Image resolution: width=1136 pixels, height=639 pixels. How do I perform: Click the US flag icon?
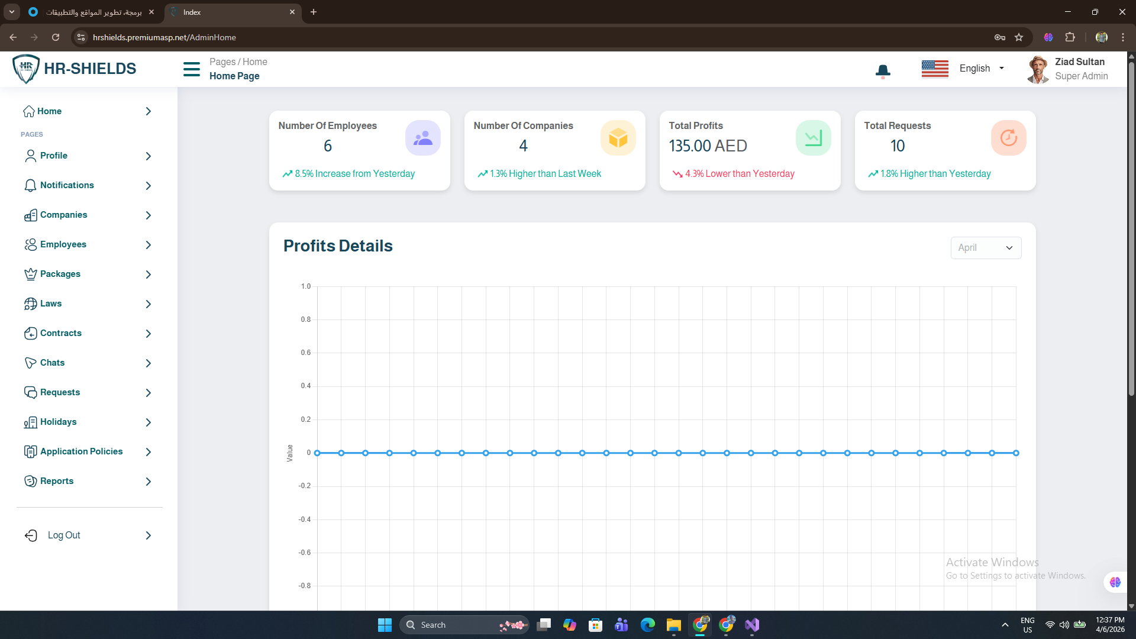935,69
